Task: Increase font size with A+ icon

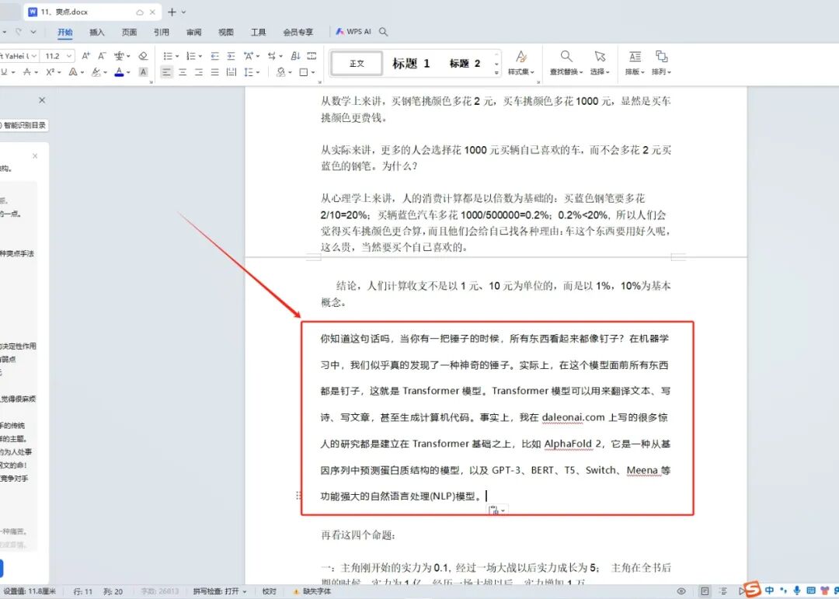Action: [85, 56]
